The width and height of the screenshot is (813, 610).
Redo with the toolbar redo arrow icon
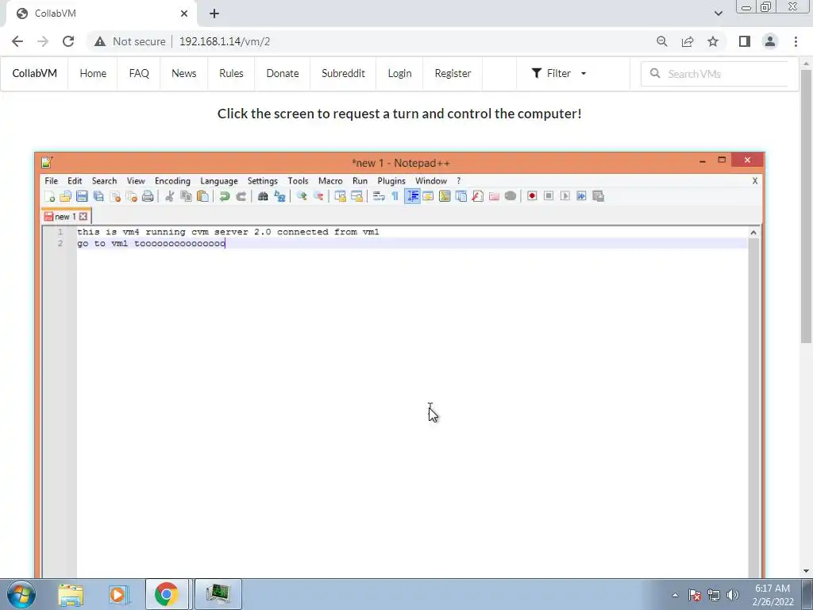[x=241, y=196]
